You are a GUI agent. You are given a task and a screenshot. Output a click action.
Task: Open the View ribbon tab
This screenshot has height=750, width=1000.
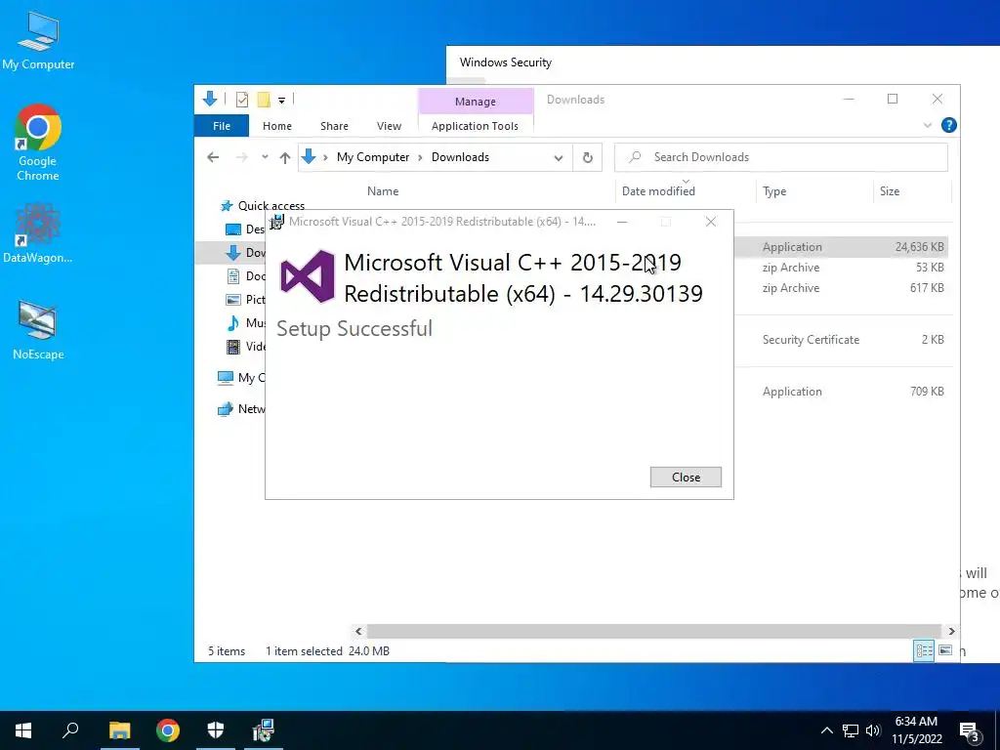389,126
